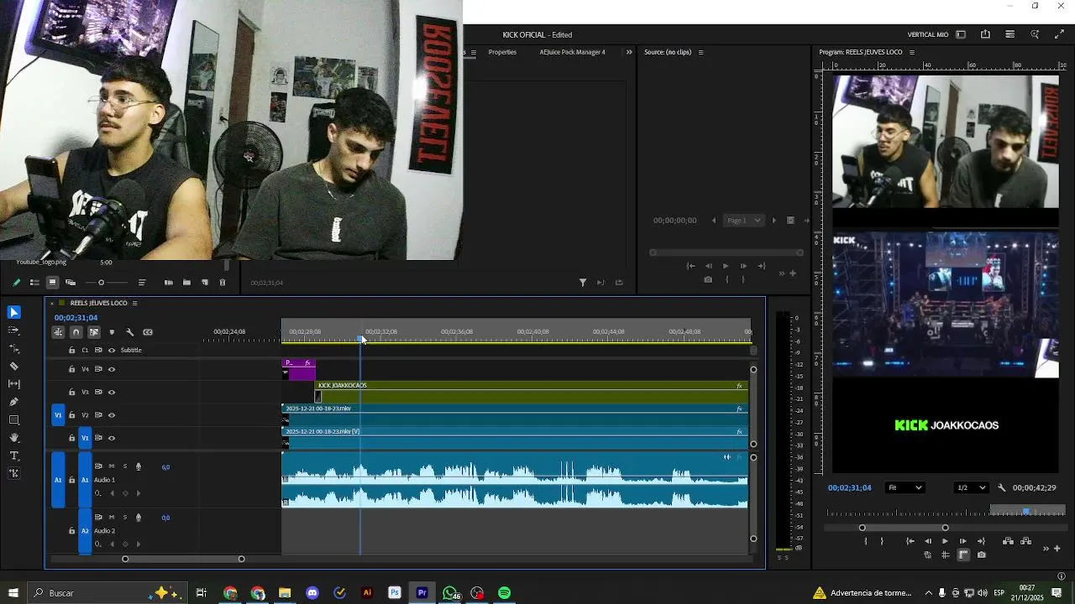Open Program monitor settings wrench

pos(1001,487)
